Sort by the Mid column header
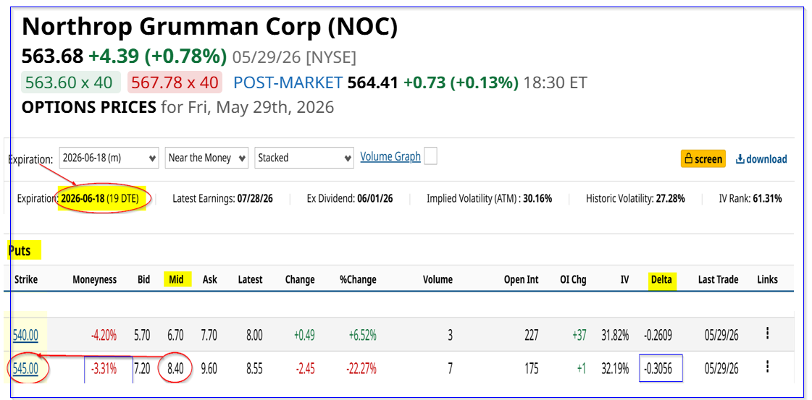Viewport: 812px width, 400px height. (176, 280)
